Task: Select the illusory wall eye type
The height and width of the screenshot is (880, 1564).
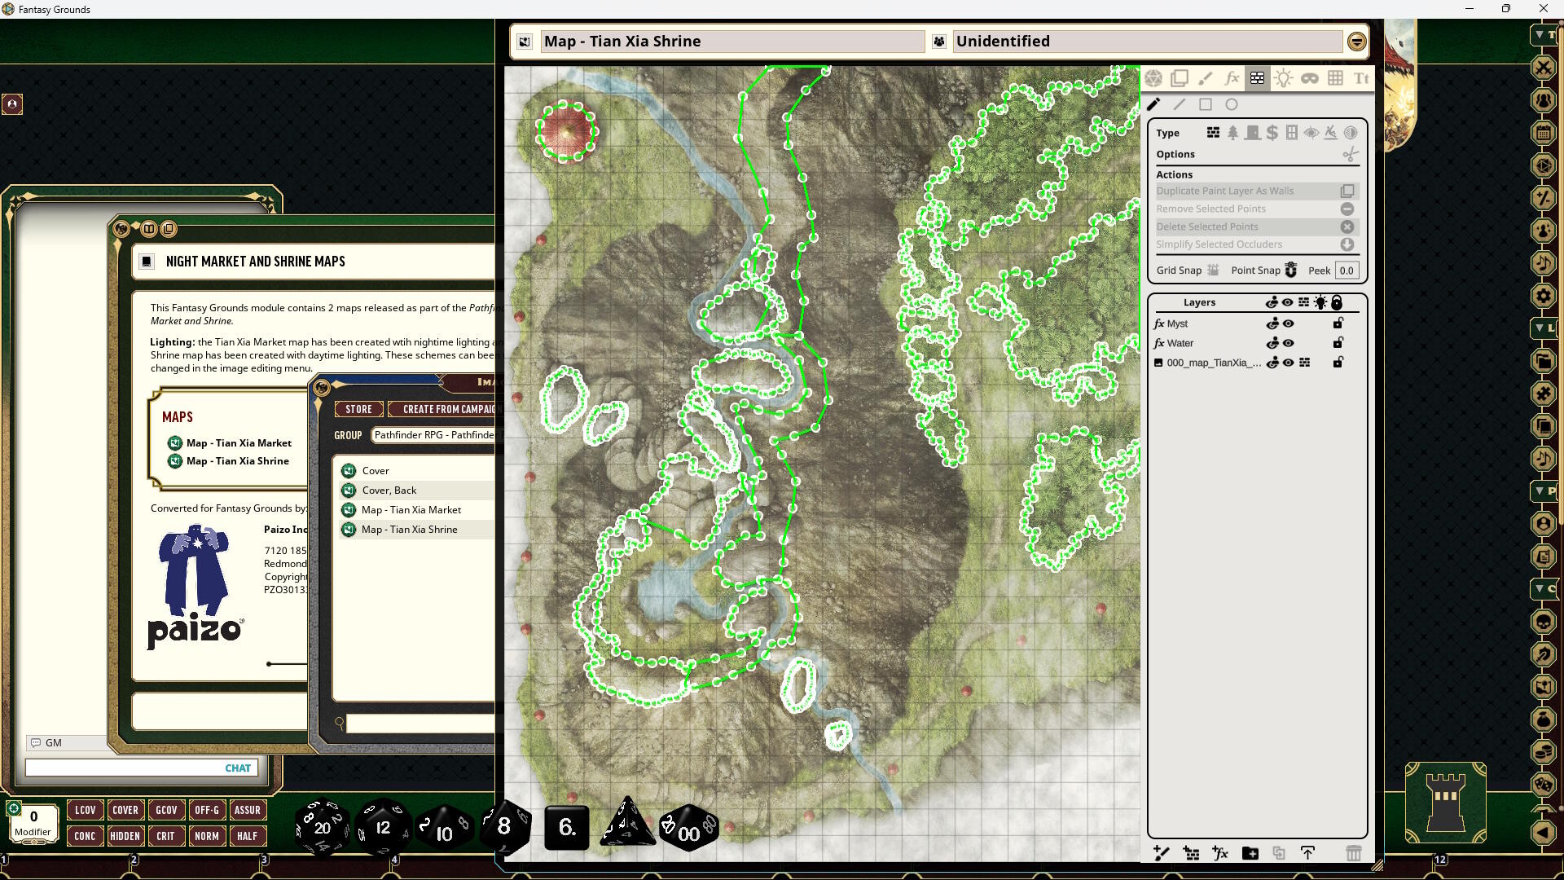Action: 1311,133
